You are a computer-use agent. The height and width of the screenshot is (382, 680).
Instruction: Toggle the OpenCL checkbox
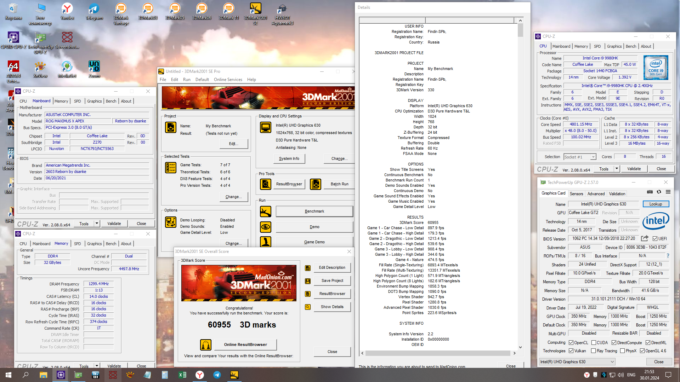coord(571,343)
